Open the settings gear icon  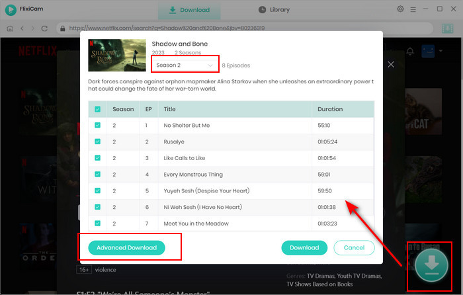pos(400,9)
